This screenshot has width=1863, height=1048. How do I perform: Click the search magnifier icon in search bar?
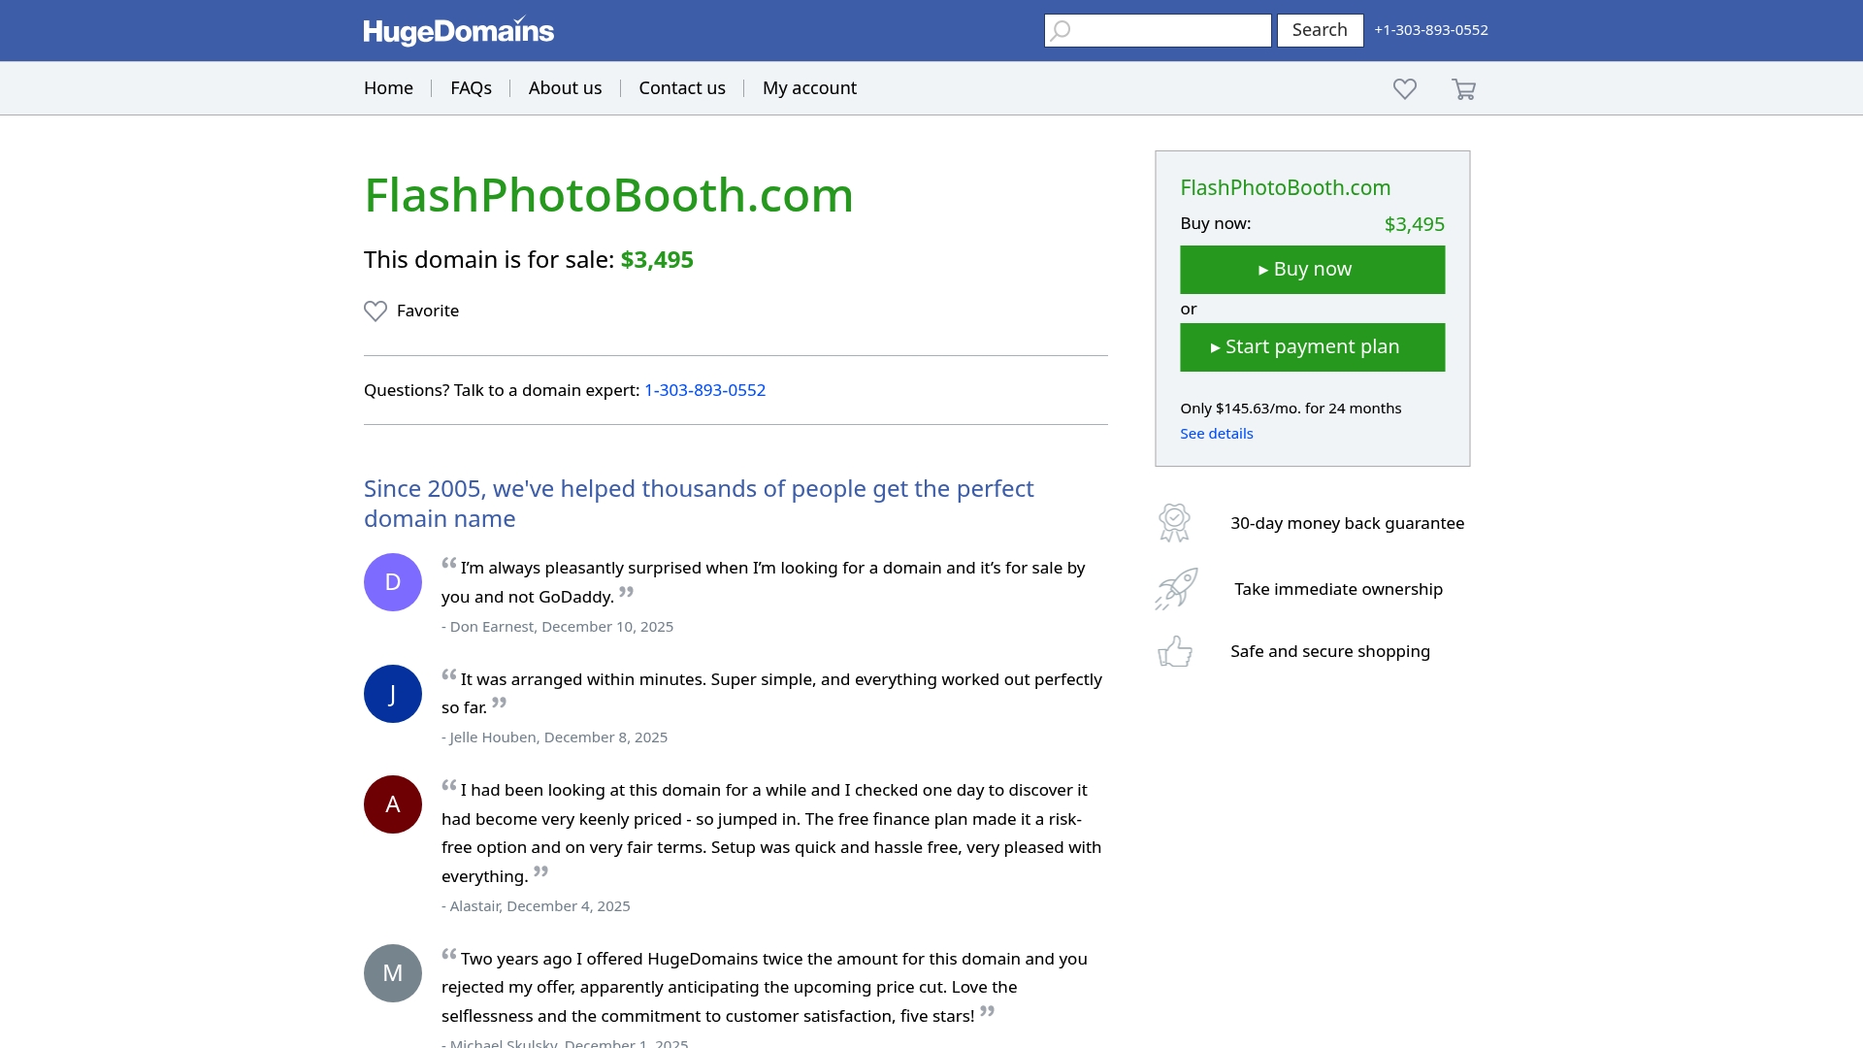pos(1060,30)
